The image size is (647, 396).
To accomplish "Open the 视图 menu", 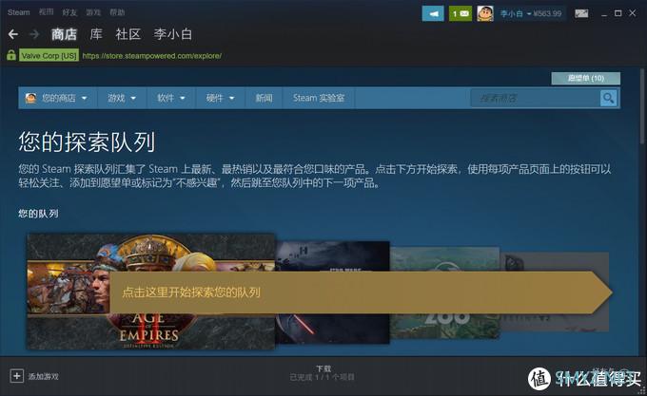I will coord(47,12).
